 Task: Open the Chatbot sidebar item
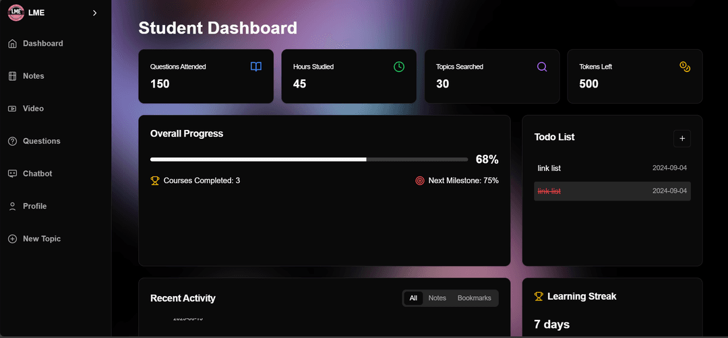37,174
